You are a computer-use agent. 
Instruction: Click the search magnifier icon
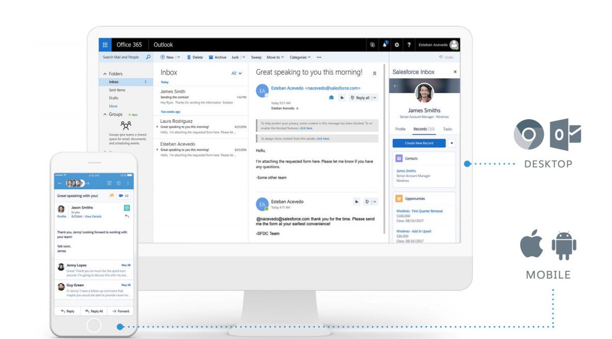tap(148, 57)
